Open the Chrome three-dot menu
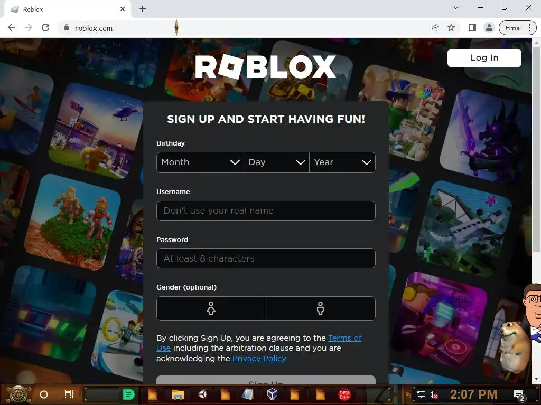Image resolution: width=541 pixels, height=405 pixels. coord(529,28)
